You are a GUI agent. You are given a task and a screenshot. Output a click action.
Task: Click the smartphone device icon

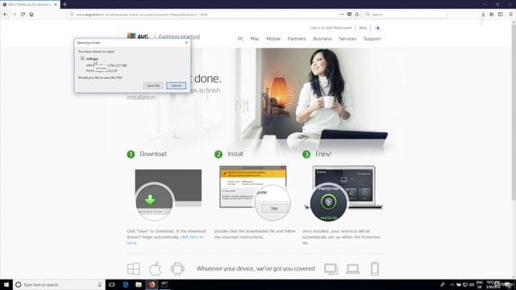(x=374, y=268)
